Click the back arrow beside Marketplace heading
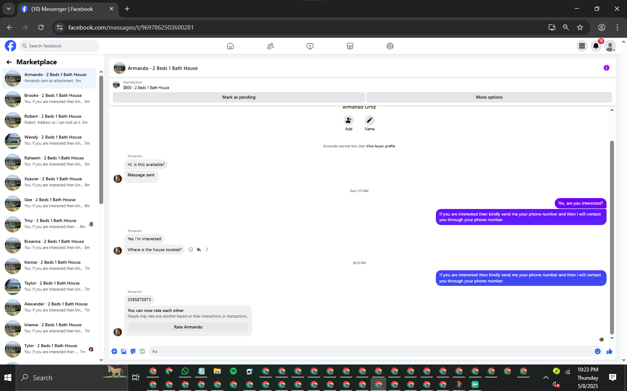627x391 pixels. click(9, 62)
